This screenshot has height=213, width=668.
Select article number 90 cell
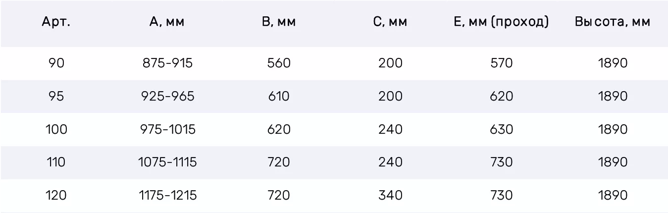click(56, 63)
